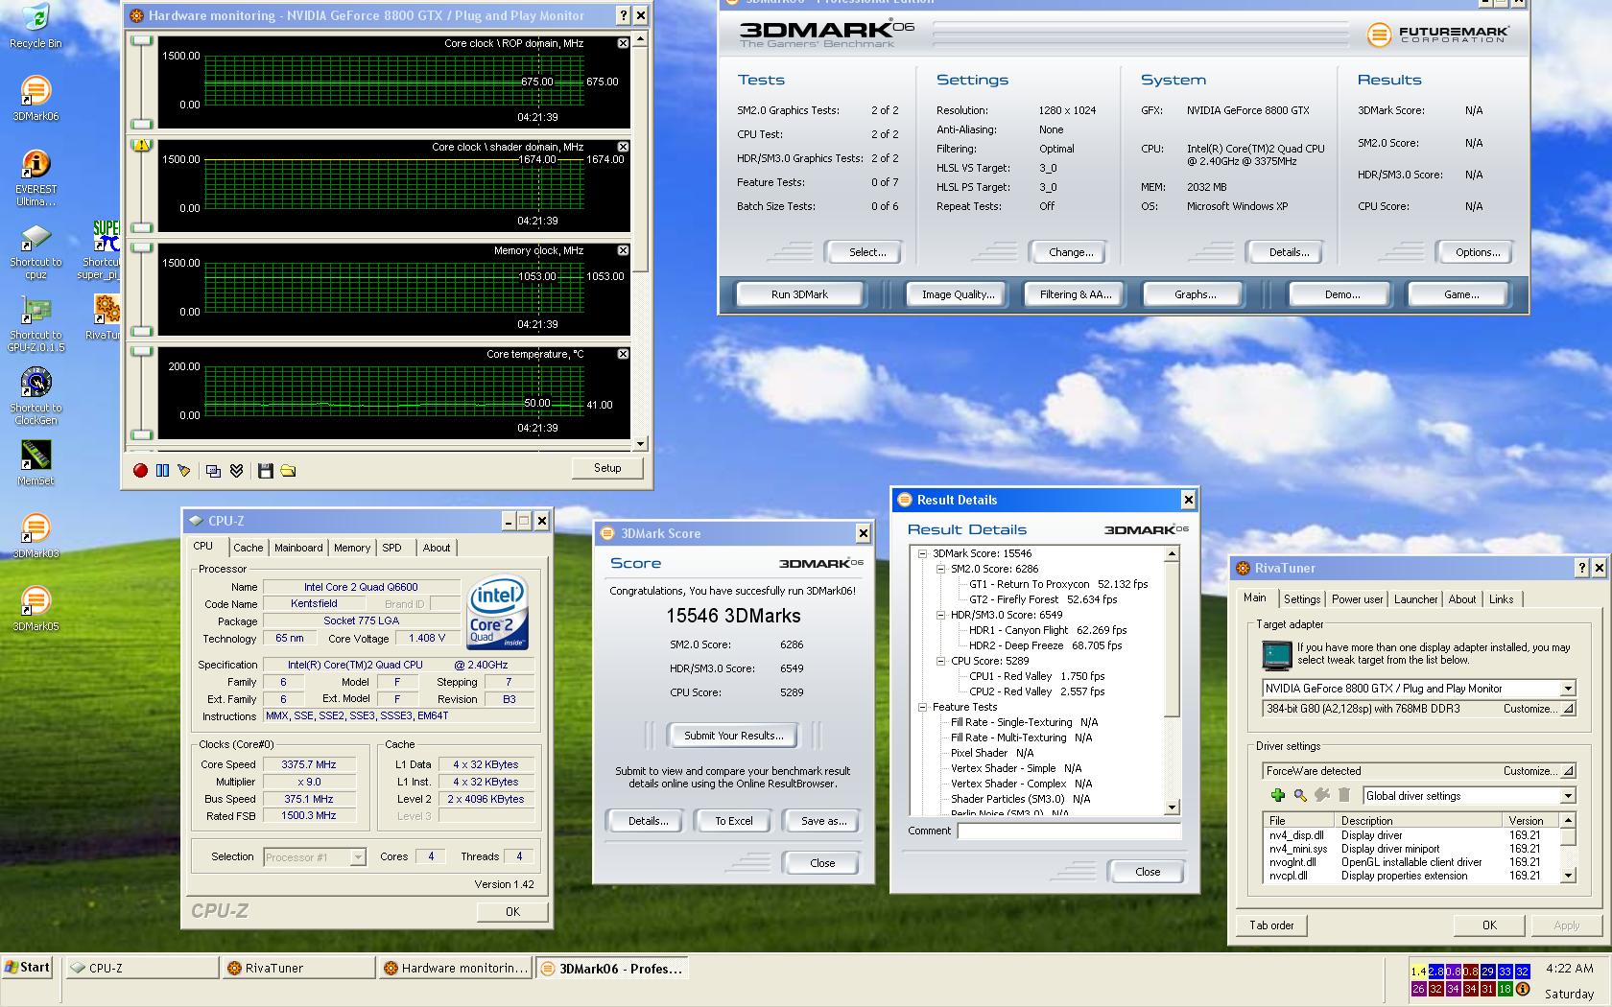Switch to the SPD tab in CPU-Z
This screenshot has height=1007, width=1612.
tap(391, 548)
